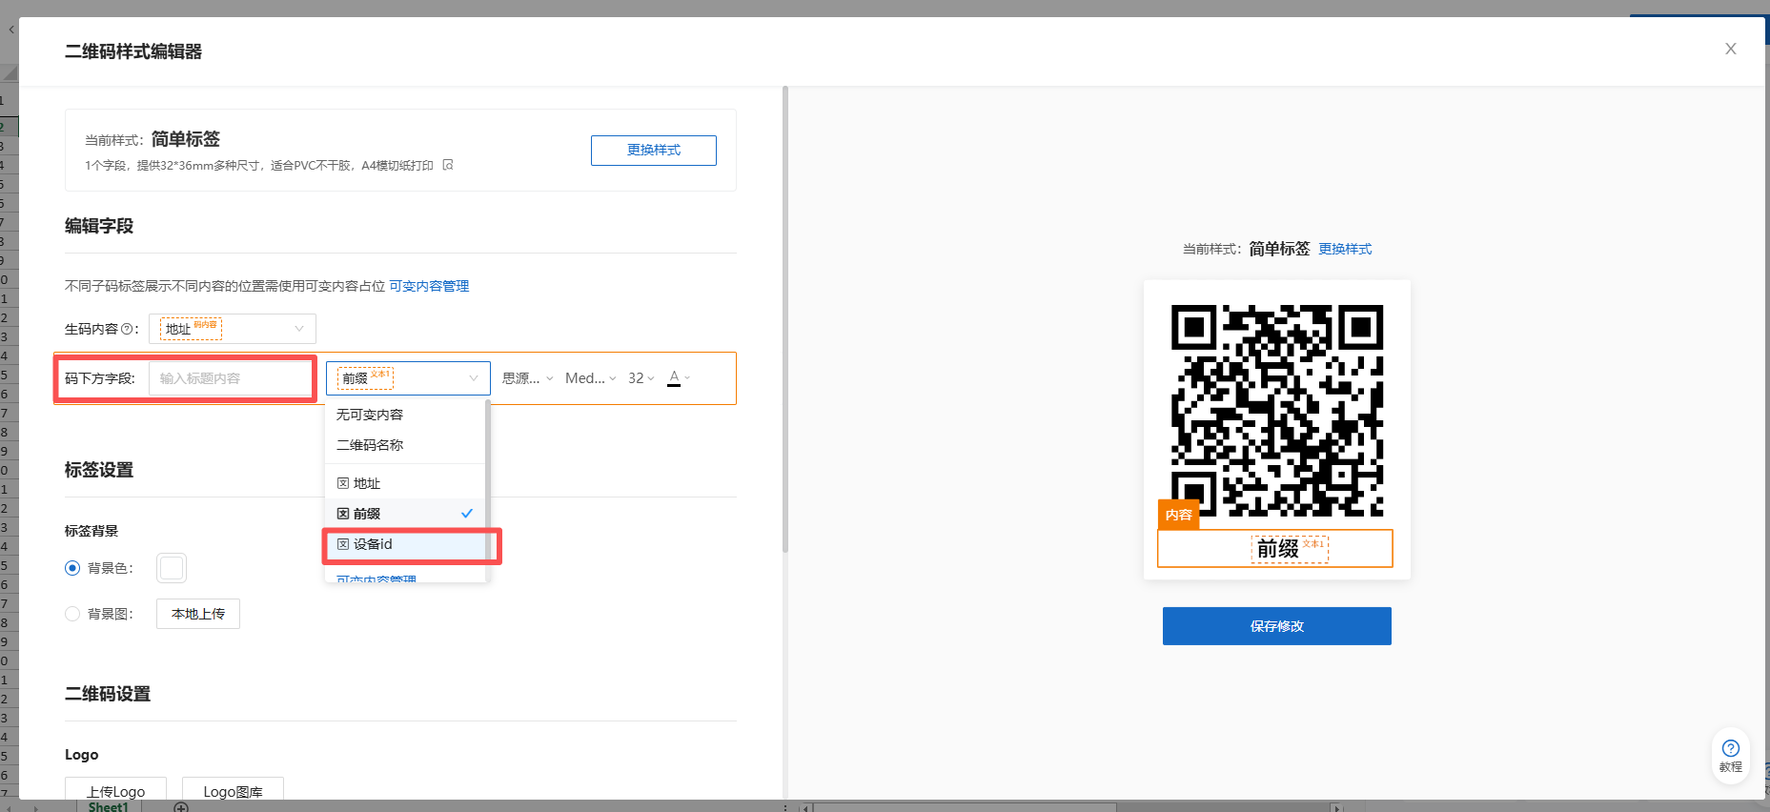Click the help icon beside 生码内容
Viewport: 1770px width, 812px height.
coord(127,329)
